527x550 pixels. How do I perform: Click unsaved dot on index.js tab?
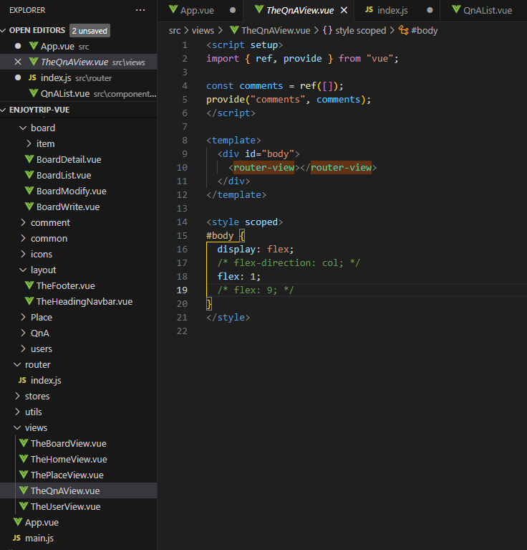coord(430,10)
